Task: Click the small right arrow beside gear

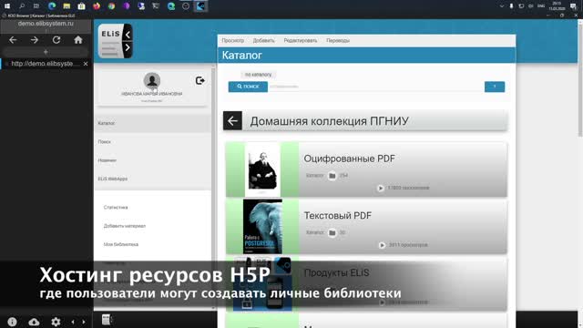Action: click(84, 322)
